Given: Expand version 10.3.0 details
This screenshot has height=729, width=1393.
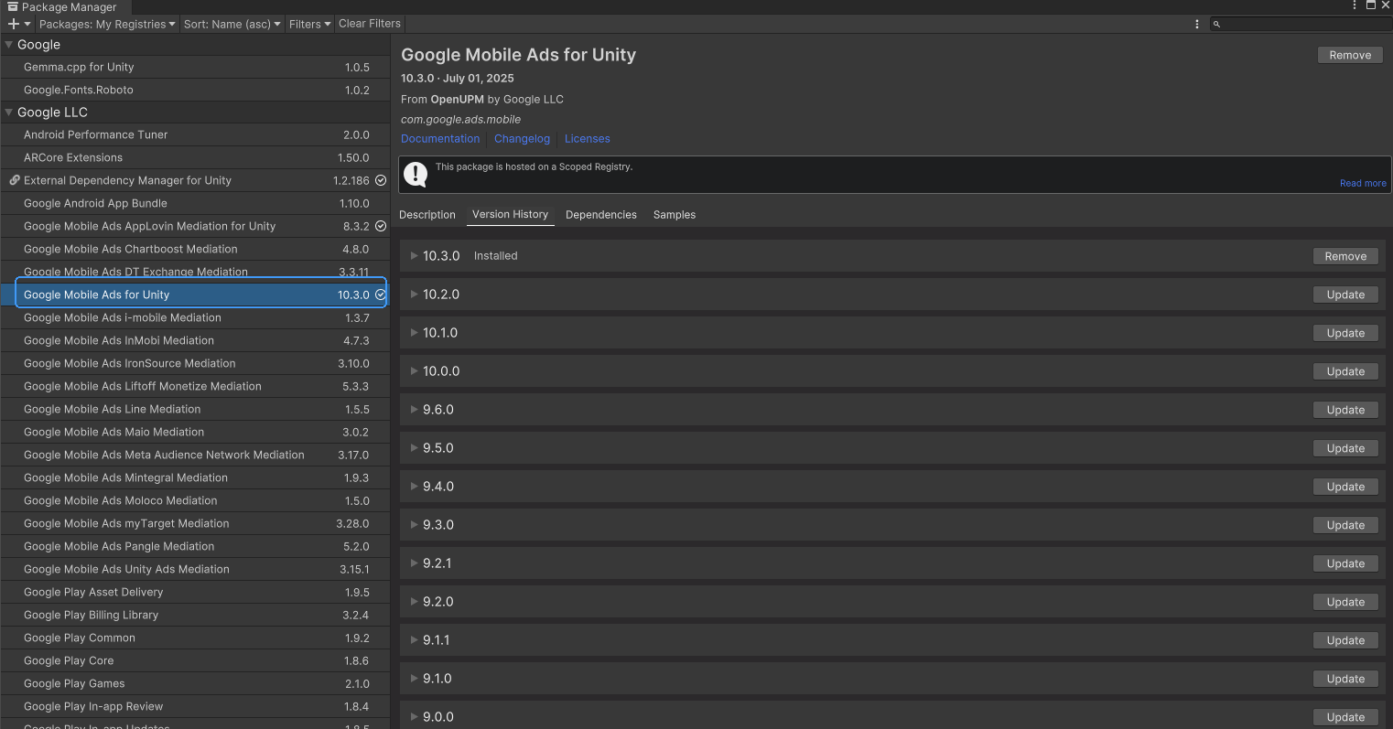Looking at the screenshot, I should point(415,256).
